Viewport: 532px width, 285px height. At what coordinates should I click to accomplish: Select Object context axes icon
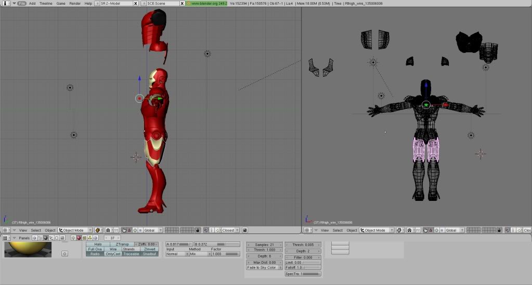coord(51,238)
